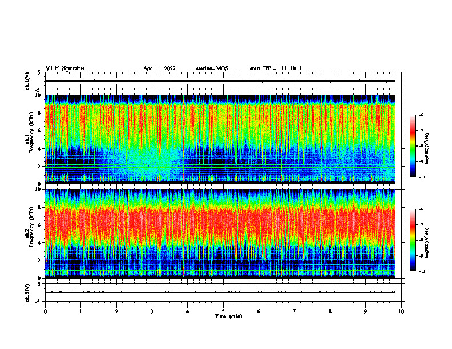Click the "4" kHz tick on ch.1 axis
The image size is (452, 349).
coord(40,149)
